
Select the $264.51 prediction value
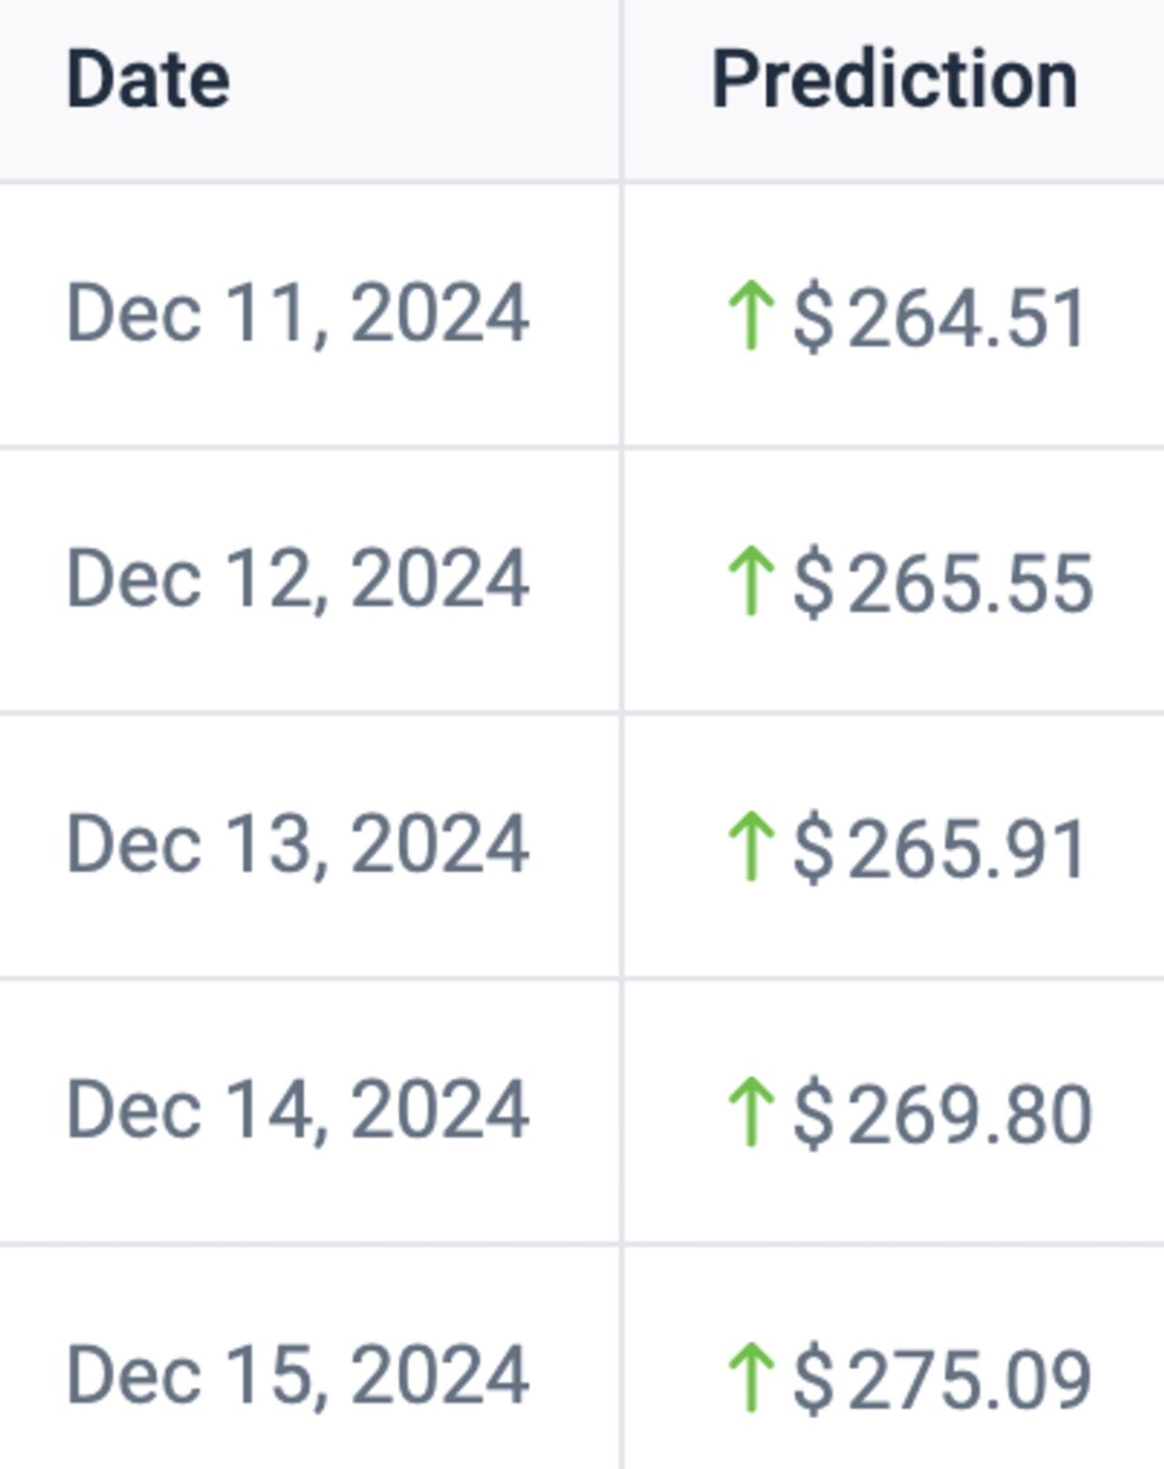[939, 317]
